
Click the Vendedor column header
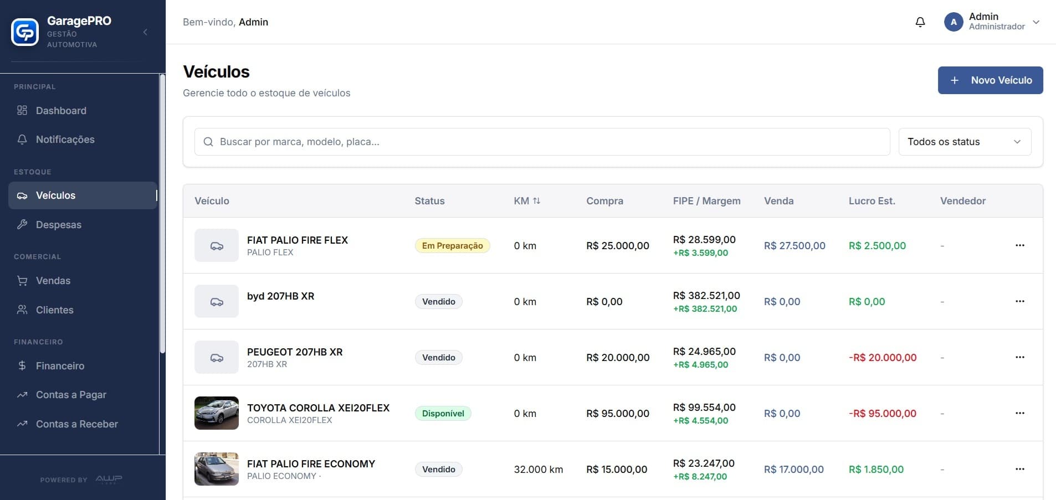(962, 201)
